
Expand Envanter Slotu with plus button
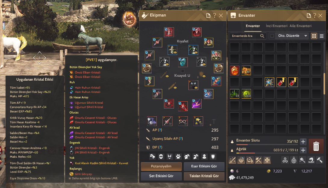303,142
